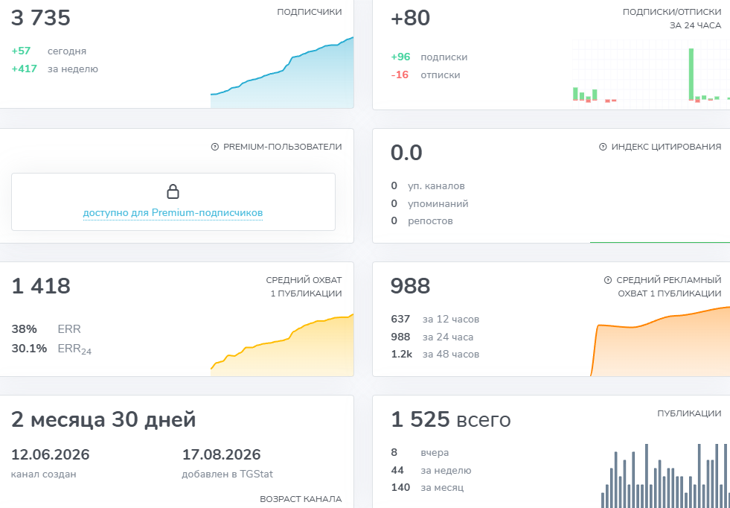
Task: Select the citation index value "0.0"
Action: (406, 153)
